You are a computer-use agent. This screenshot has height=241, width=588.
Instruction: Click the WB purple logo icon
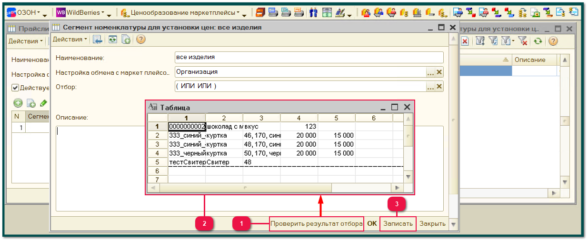[60, 12]
